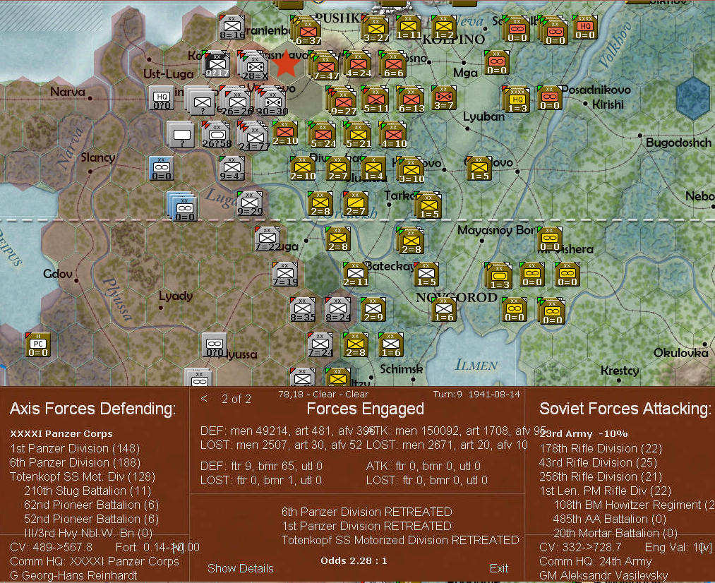
Task: Select the PC counter labeled 0=0
Action: 38,345
